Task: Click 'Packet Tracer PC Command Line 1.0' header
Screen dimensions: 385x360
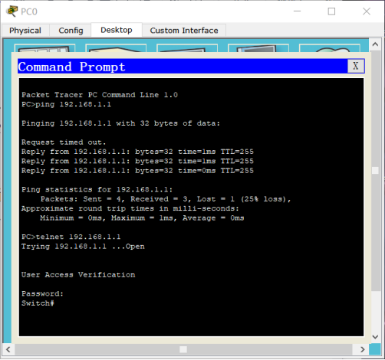Action: pos(100,95)
